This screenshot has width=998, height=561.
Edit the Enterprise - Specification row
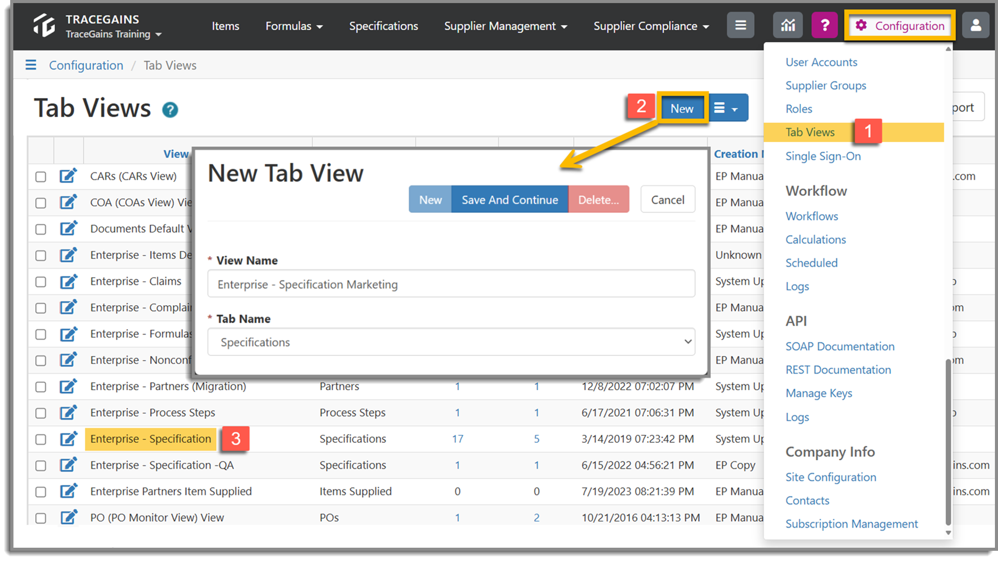(68, 439)
